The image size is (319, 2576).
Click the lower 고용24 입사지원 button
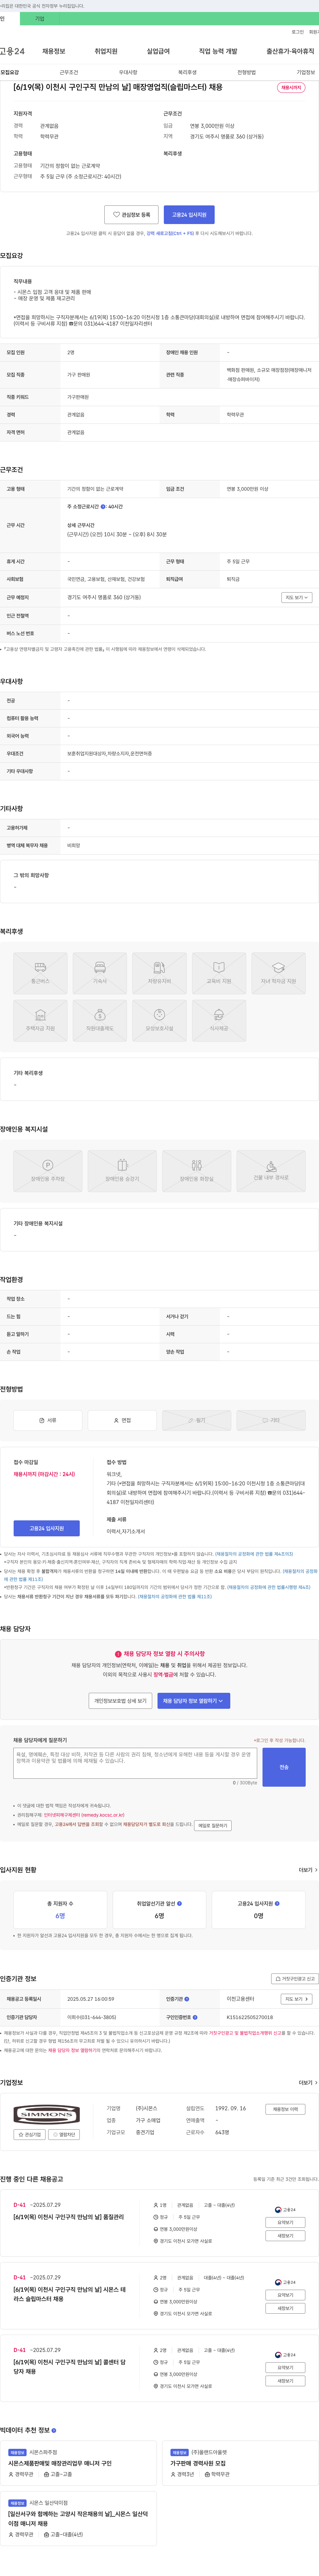pos(47,1528)
